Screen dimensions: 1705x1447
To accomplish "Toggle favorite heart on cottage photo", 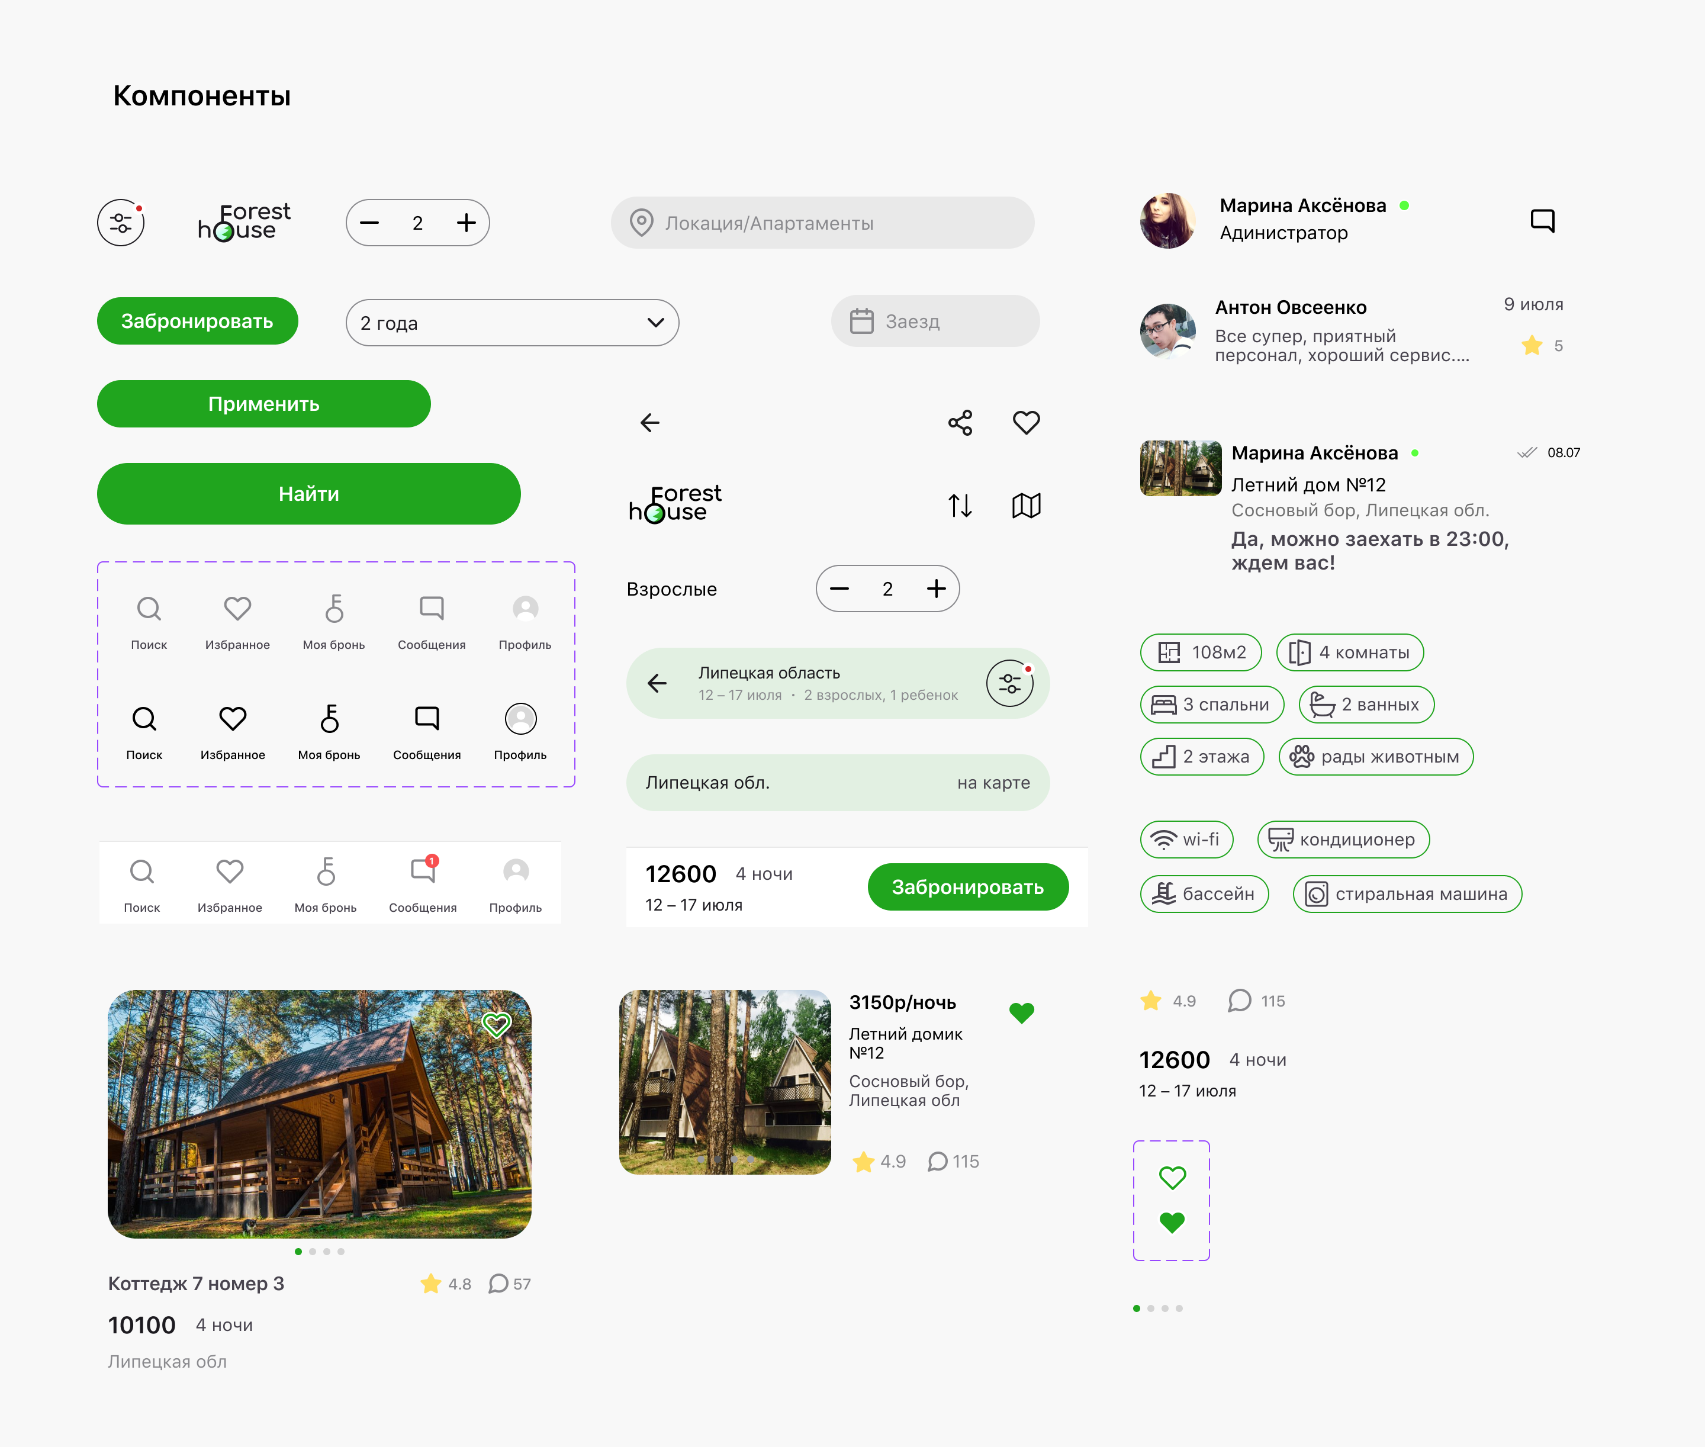I will [496, 1024].
